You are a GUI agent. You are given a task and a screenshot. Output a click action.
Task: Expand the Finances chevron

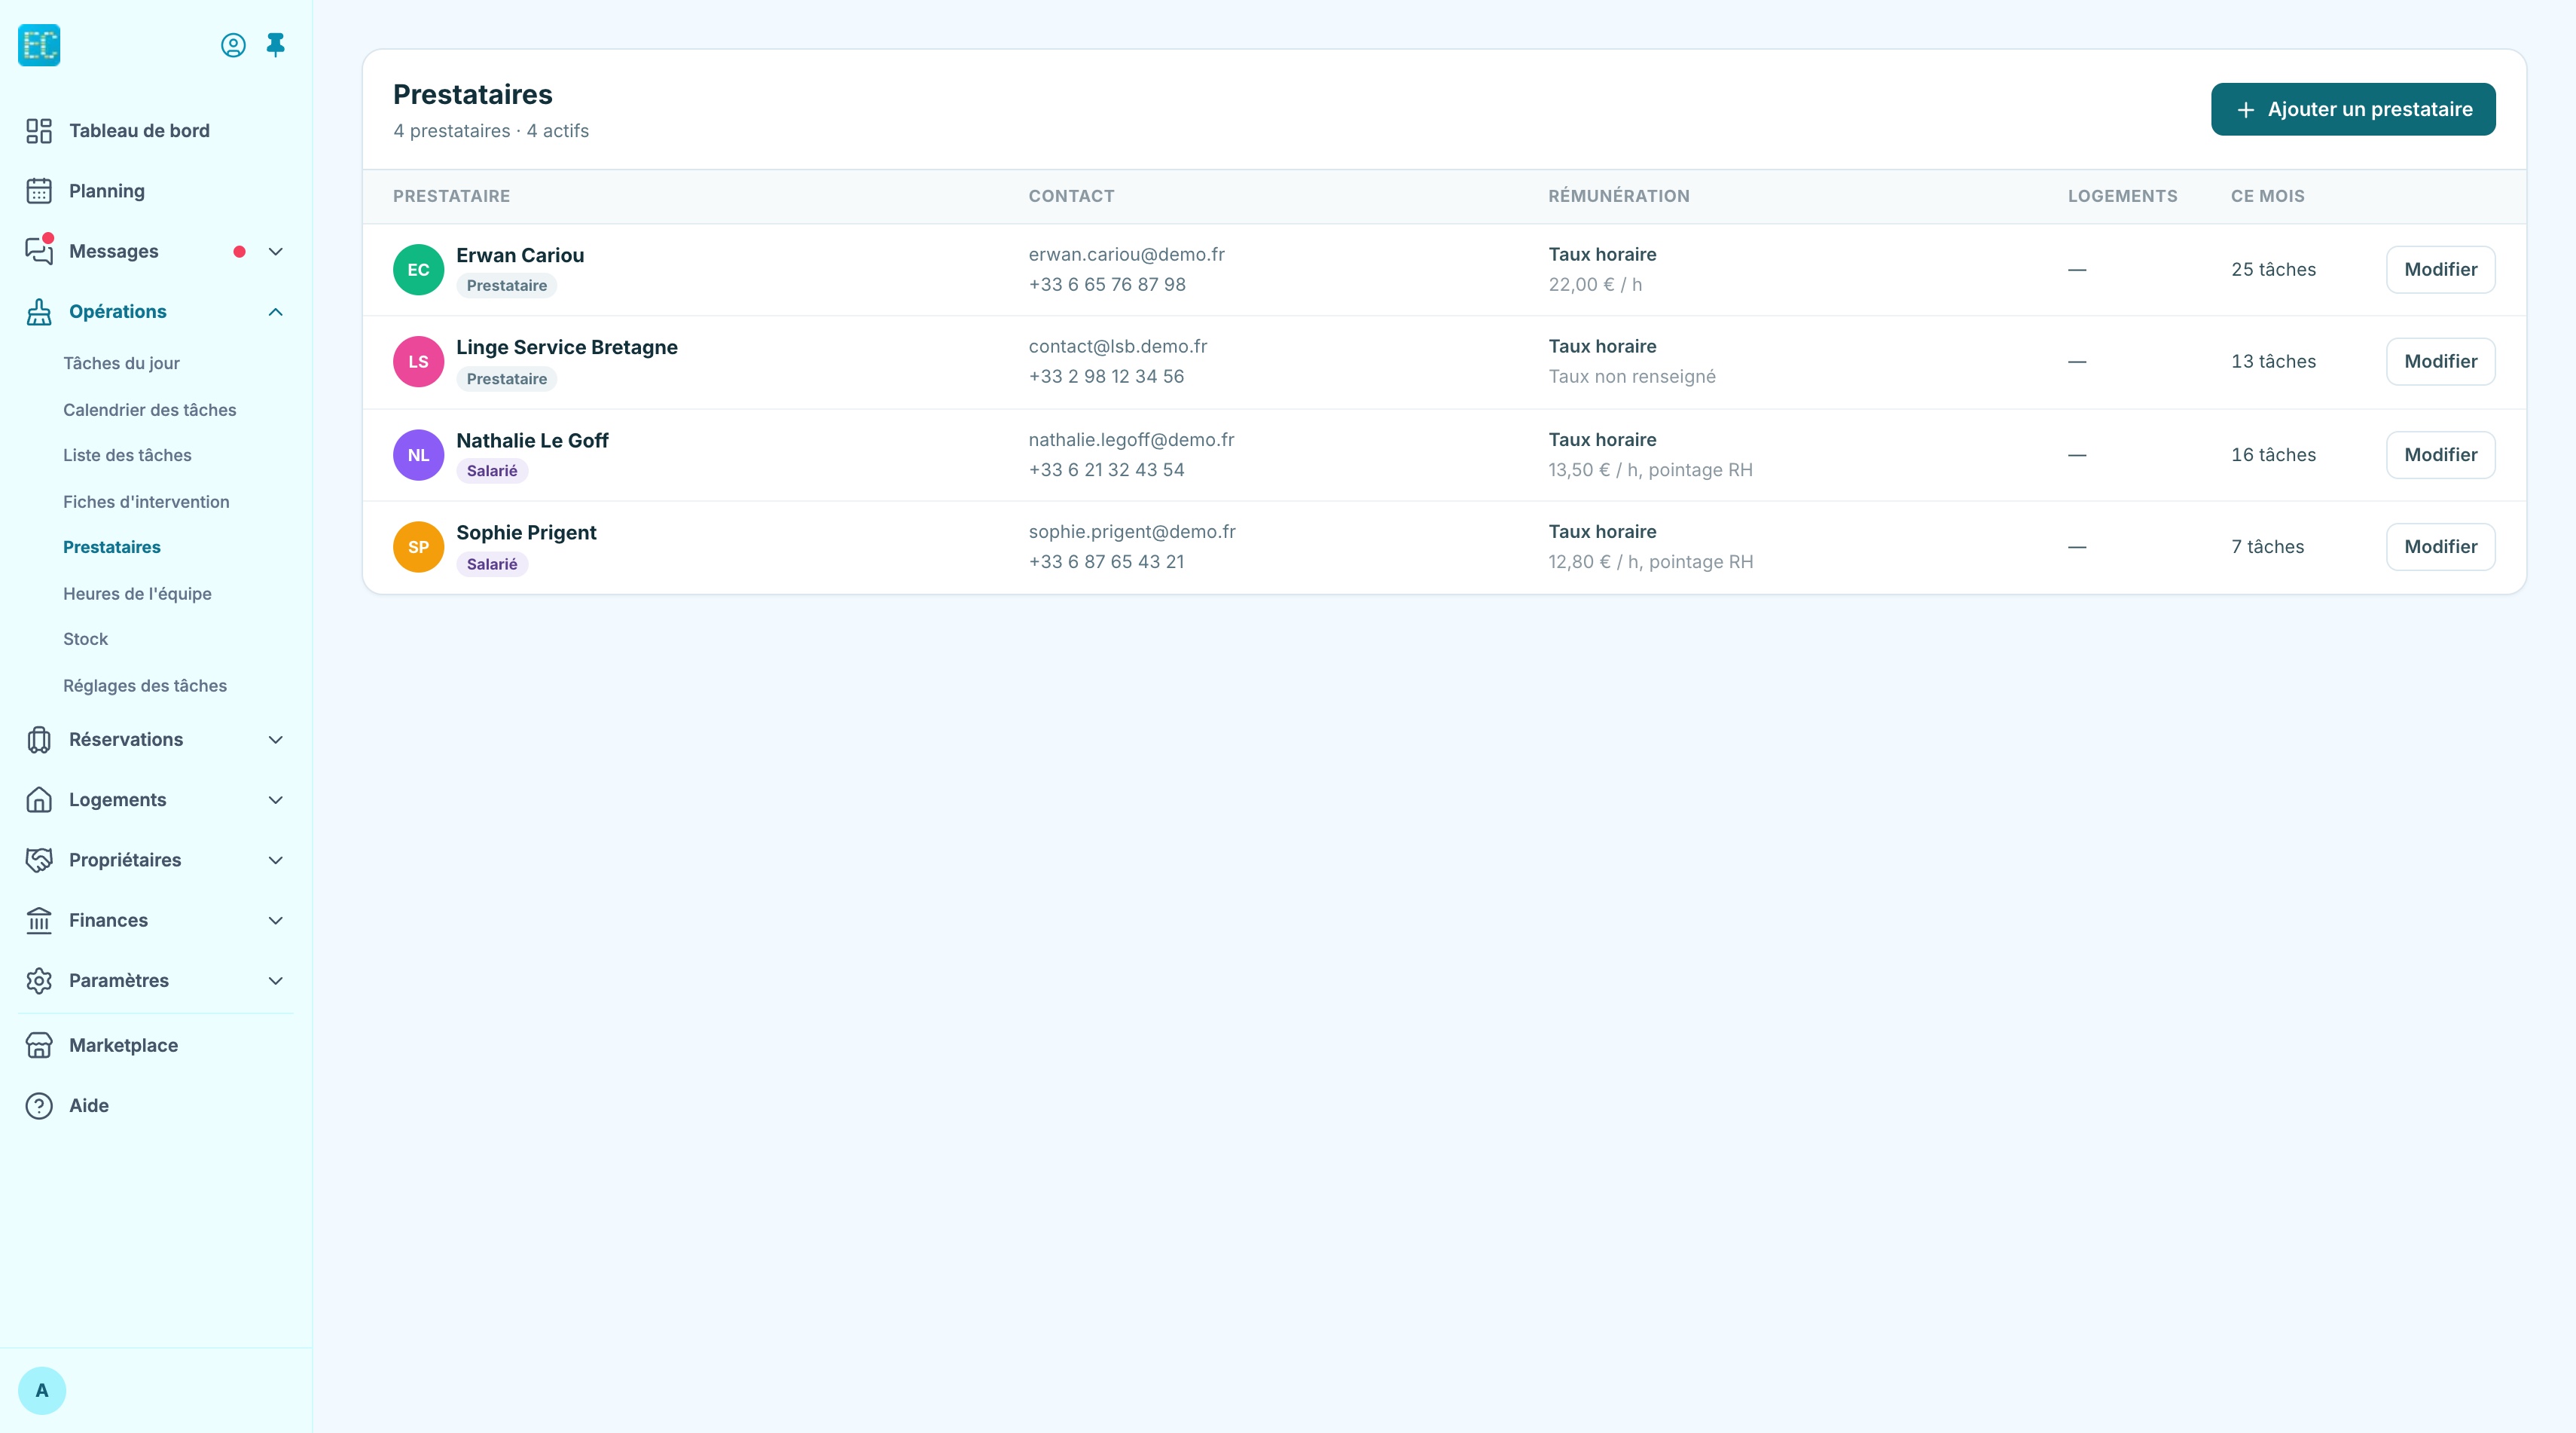(x=276, y=920)
